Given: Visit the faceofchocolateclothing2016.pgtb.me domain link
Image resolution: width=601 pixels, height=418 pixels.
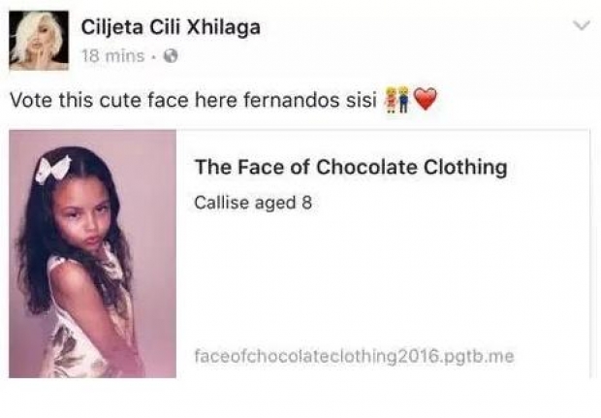Looking at the screenshot, I should click(355, 356).
